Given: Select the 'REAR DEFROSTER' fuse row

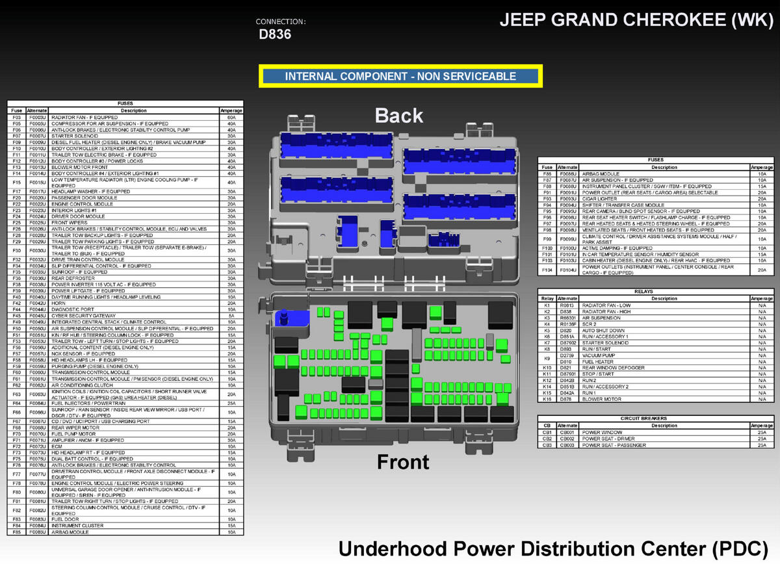Looking at the screenshot, I should click(125, 278).
